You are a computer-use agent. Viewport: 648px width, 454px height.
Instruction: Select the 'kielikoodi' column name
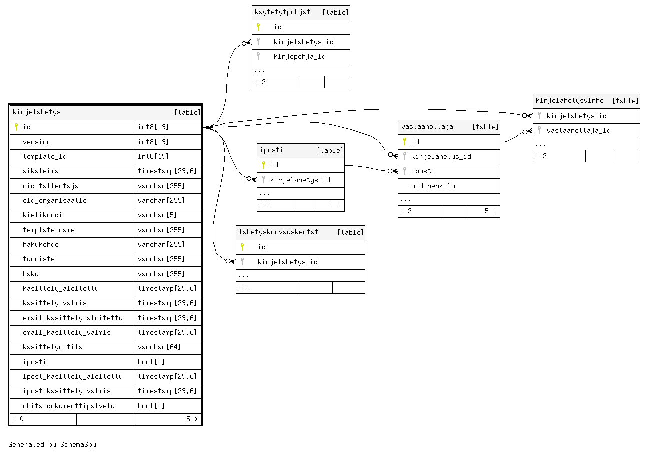pyautogui.click(x=43, y=215)
